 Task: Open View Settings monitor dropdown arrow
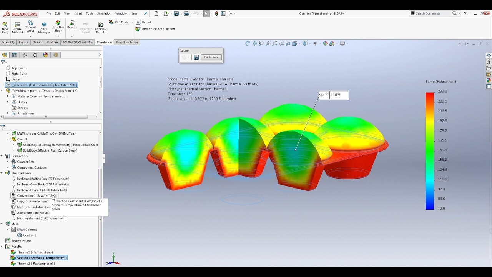click(x=347, y=43)
